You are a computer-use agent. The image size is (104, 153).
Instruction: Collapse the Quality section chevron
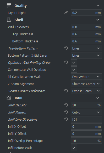pos(98,6)
